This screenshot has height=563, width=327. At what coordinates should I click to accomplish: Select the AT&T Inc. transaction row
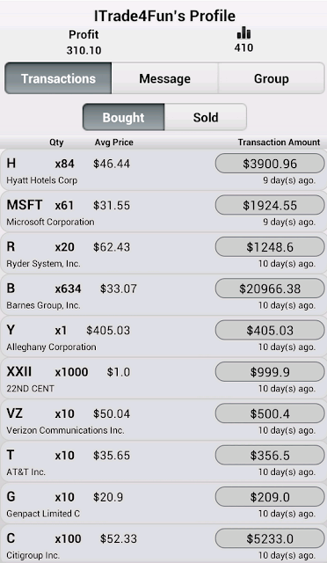[163, 461]
